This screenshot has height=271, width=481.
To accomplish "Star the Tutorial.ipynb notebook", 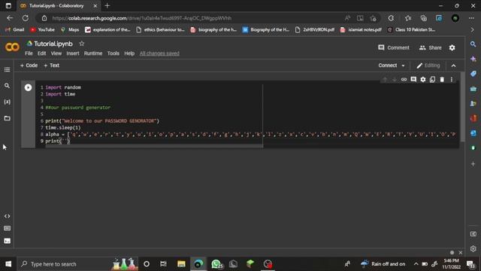I will pos(82,44).
